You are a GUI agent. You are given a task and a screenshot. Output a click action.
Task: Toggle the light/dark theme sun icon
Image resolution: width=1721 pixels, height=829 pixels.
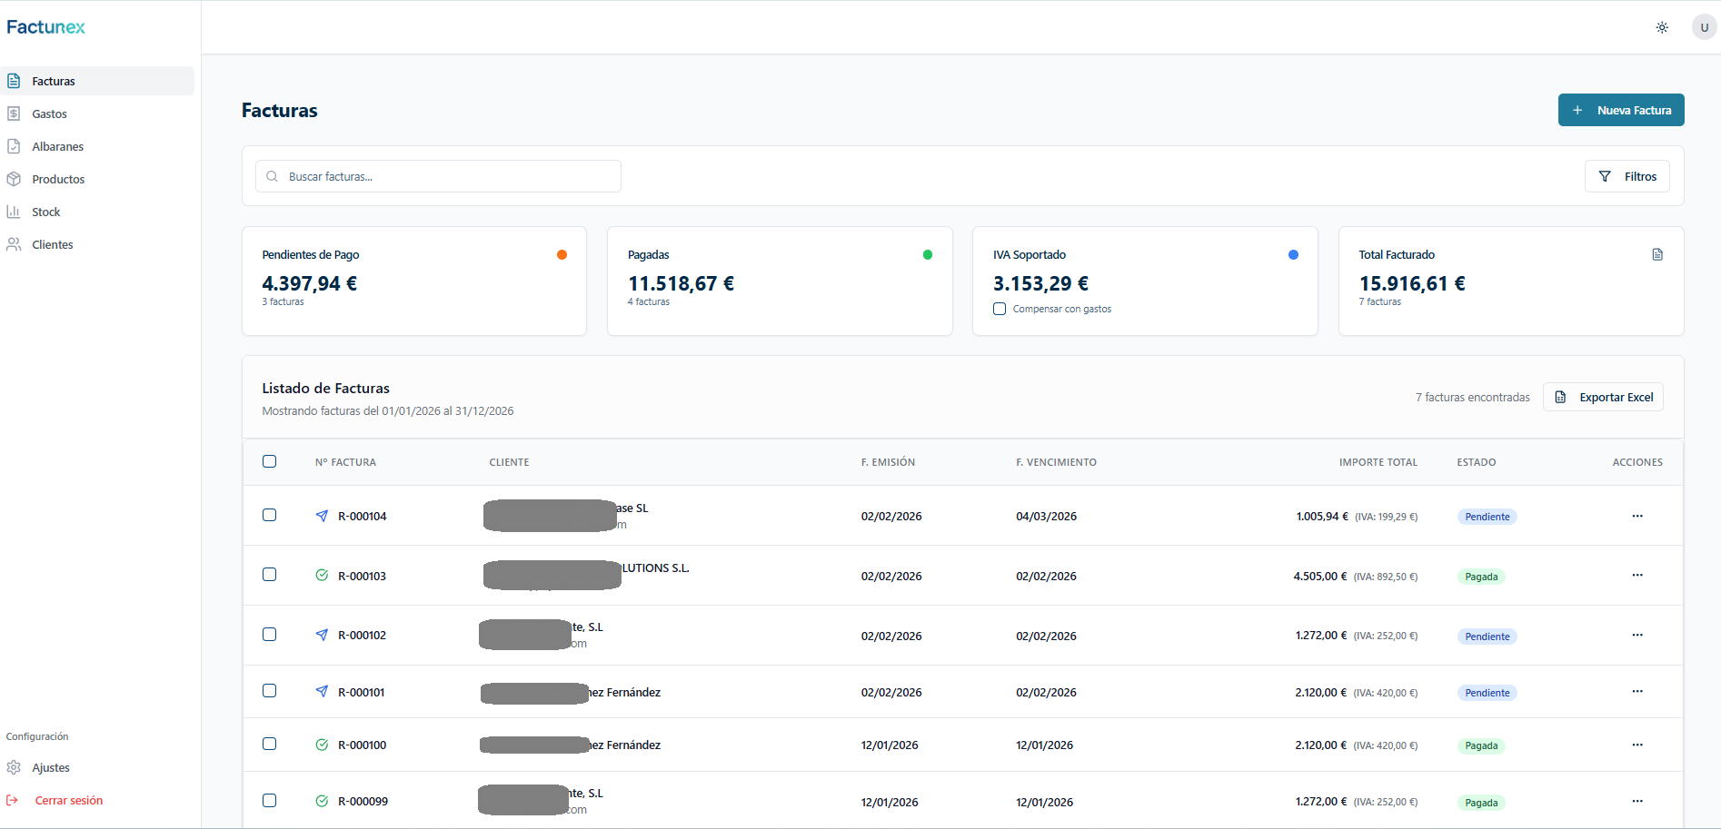[x=1662, y=27]
